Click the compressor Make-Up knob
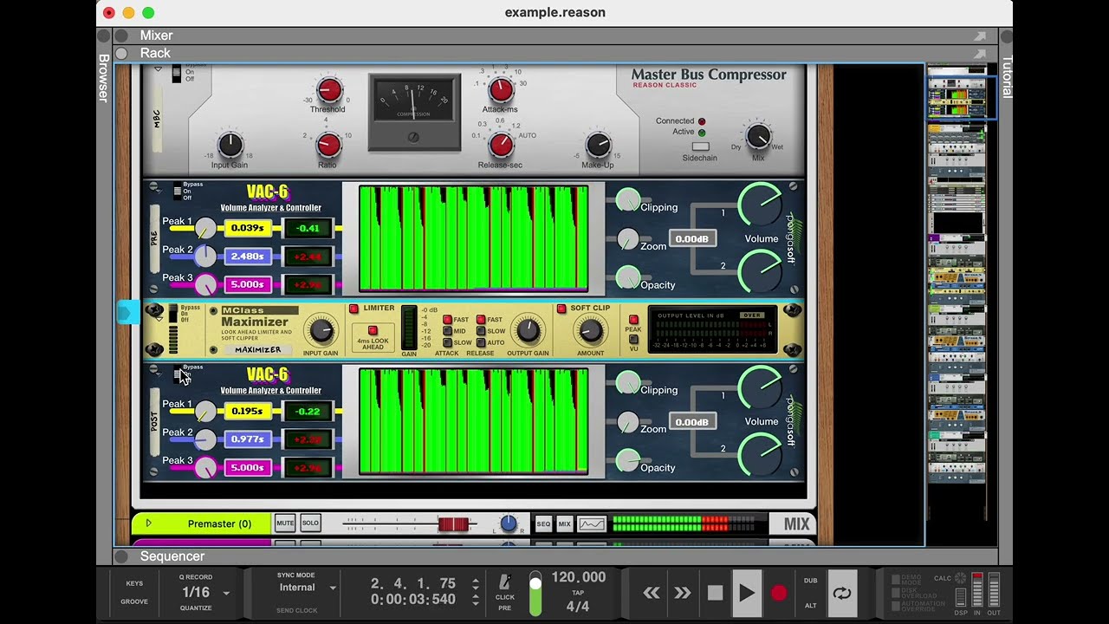1109x624 pixels. click(598, 145)
